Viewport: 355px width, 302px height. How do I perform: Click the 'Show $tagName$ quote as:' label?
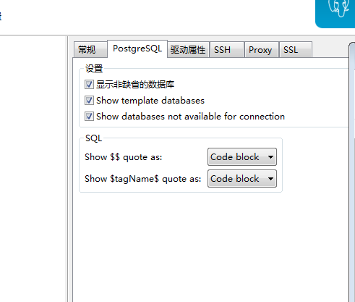[x=142, y=179]
